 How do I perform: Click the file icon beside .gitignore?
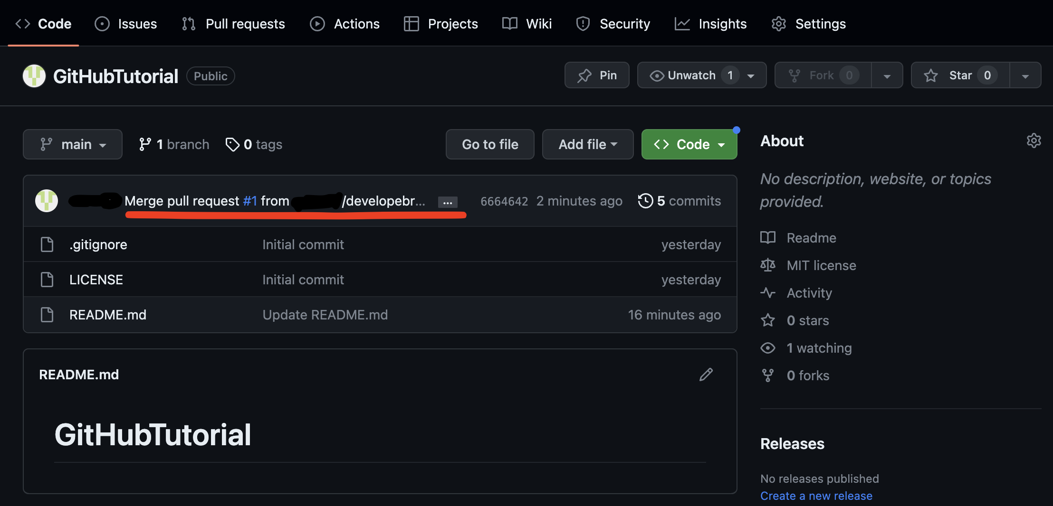click(47, 244)
